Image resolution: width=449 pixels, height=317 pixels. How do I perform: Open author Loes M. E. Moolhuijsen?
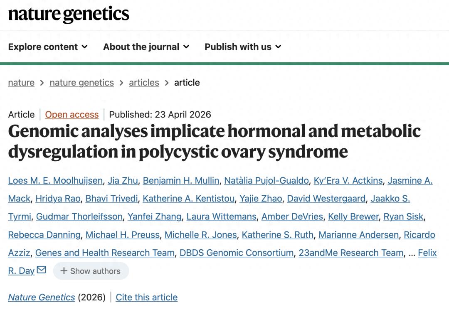tap(55, 180)
